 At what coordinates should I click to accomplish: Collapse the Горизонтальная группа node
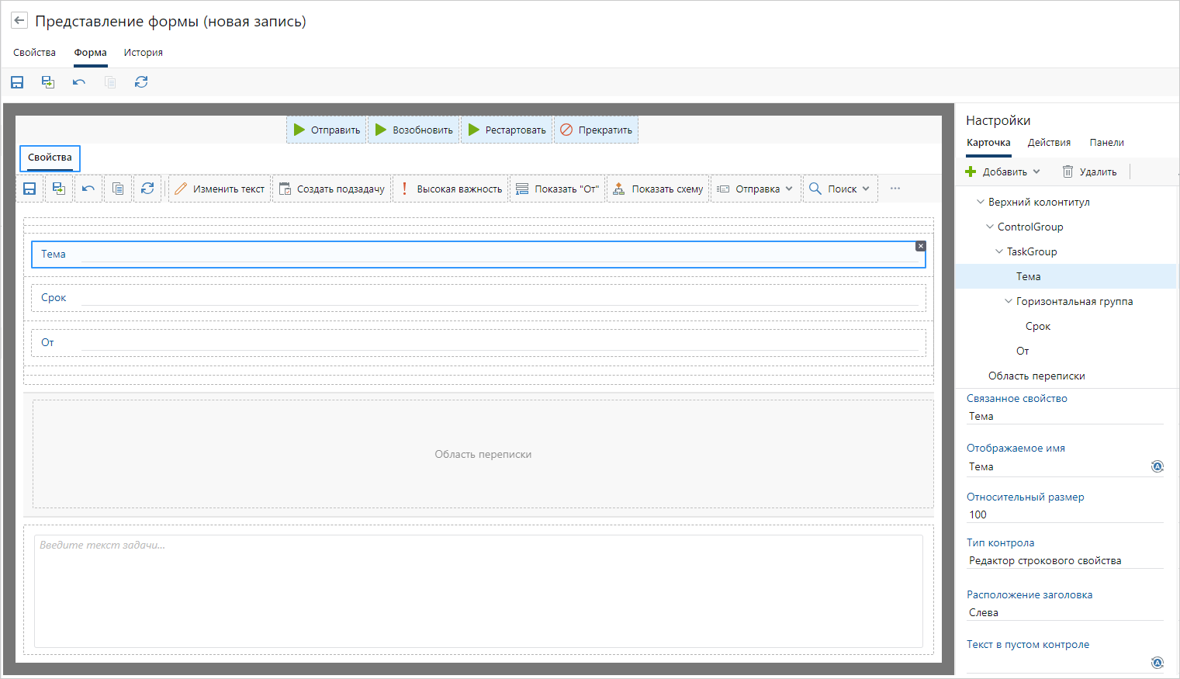point(1008,301)
